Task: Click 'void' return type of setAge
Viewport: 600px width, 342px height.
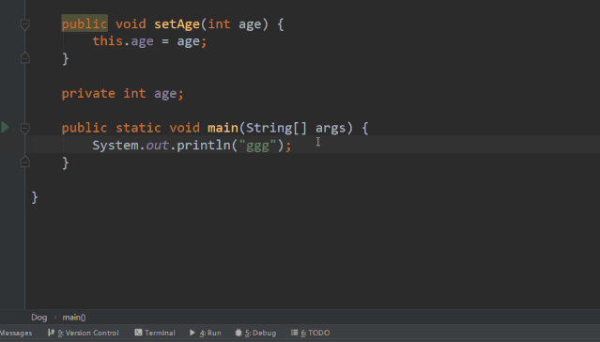Action: pyautogui.click(x=131, y=24)
